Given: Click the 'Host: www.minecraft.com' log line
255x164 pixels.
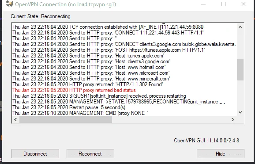Looking at the screenshot, I should coord(91,79).
